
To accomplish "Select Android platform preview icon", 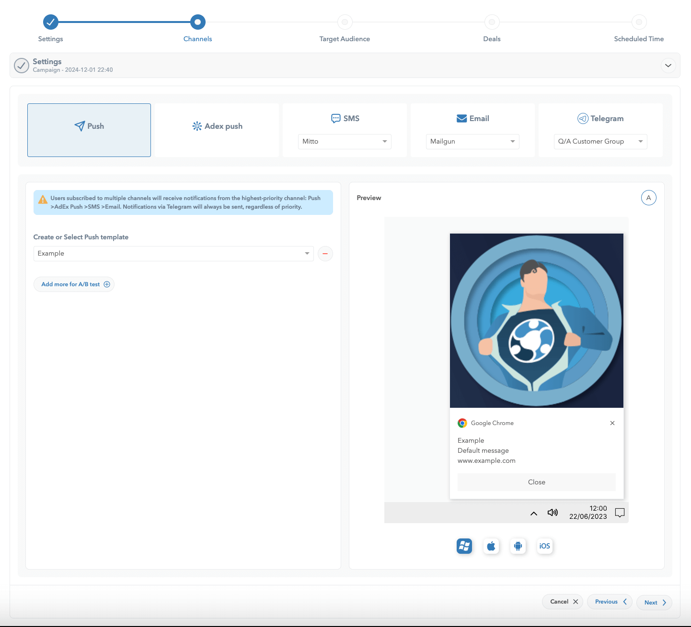I will pyautogui.click(x=518, y=546).
